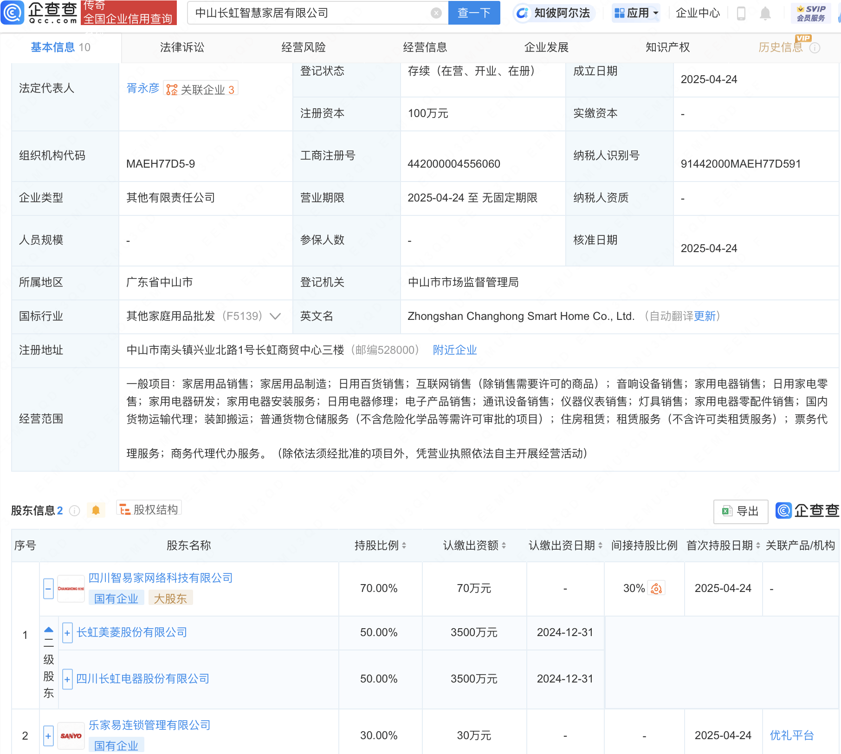Show the shareholder info tooltip icon

74,511
